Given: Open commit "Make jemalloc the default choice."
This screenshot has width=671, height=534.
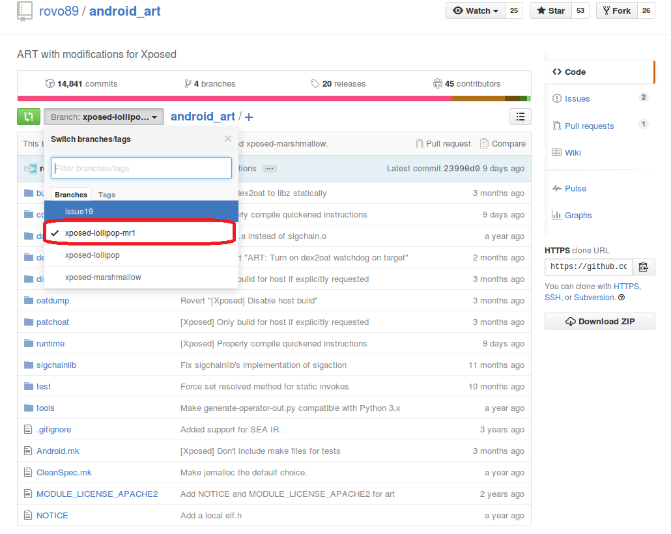Looking at the screenshot, I should 244,473.
